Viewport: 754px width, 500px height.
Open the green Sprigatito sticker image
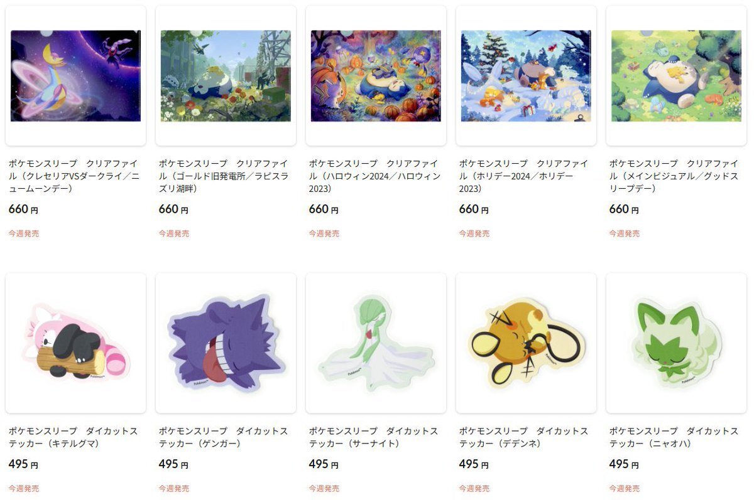click(676, 343)
